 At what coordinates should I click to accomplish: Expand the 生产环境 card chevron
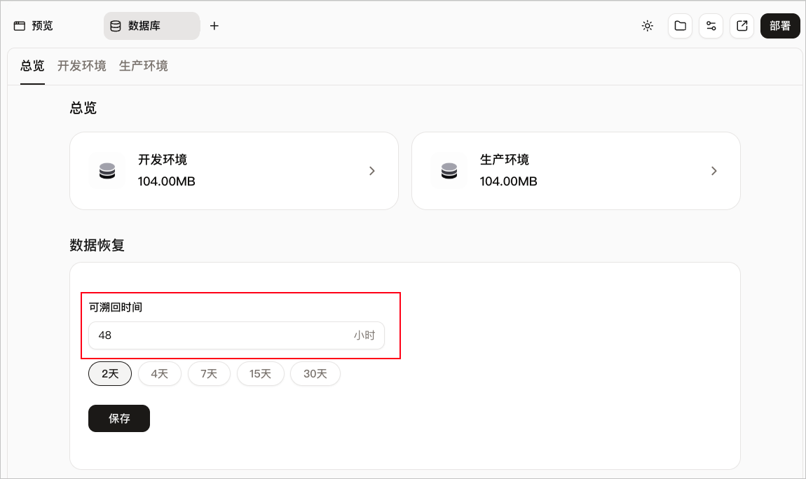714,171
